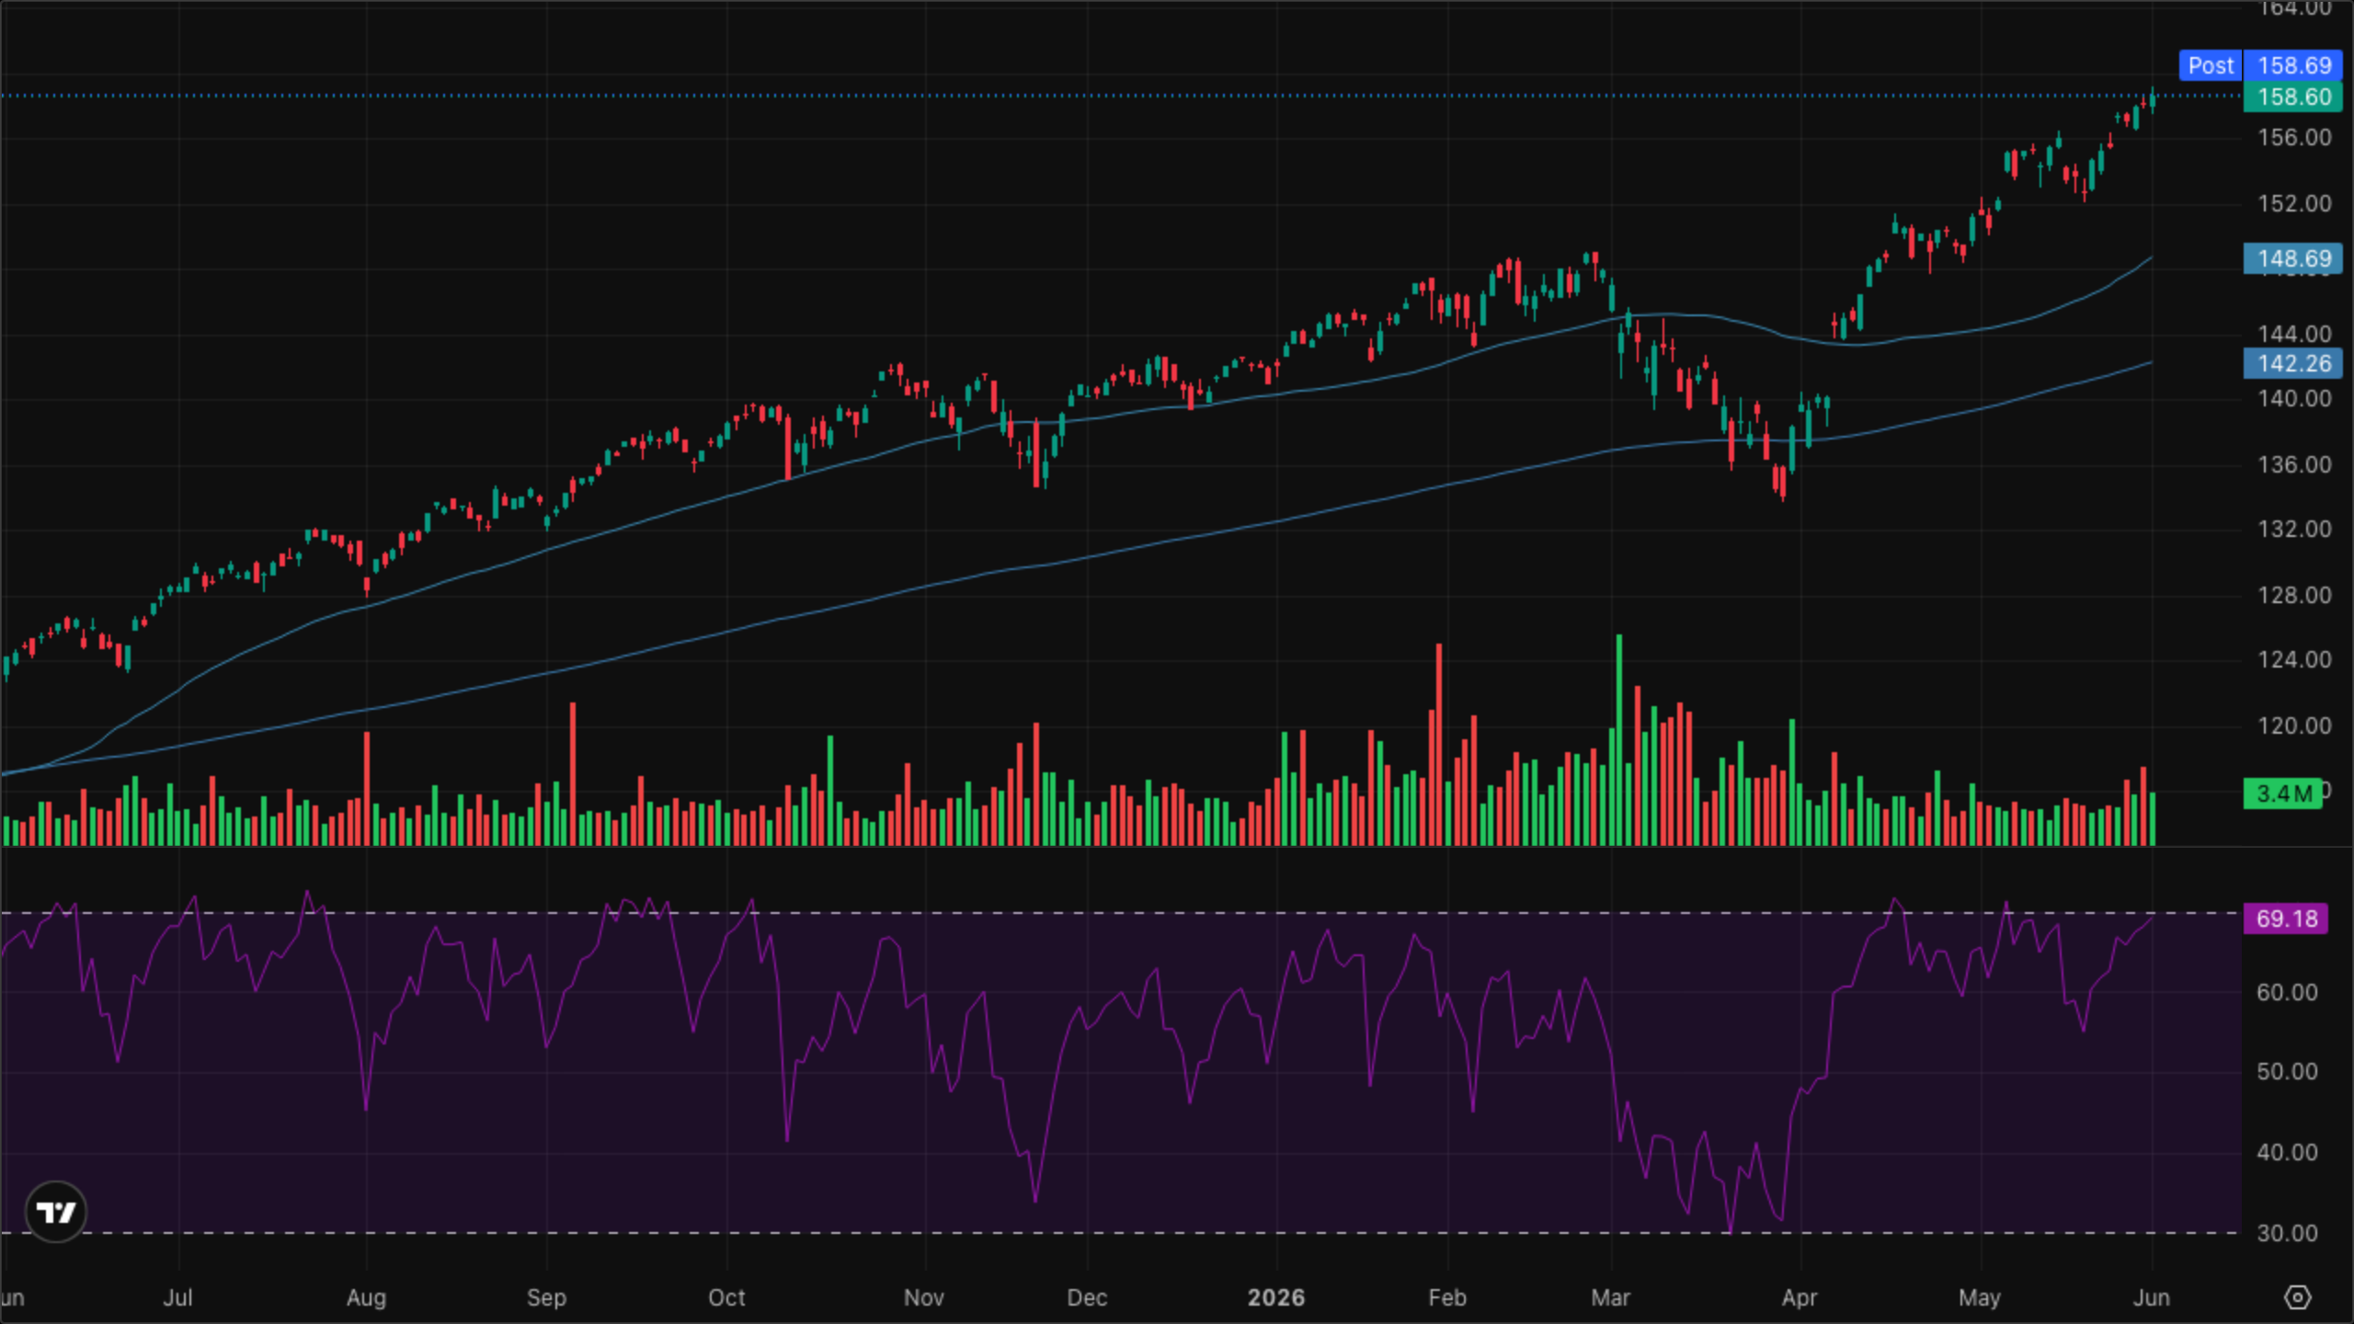Image resolution: width=2354 pixels, height=1324 pixels.
Task: Click the Jun label at right of time axis
Action: (2151, 1297)
